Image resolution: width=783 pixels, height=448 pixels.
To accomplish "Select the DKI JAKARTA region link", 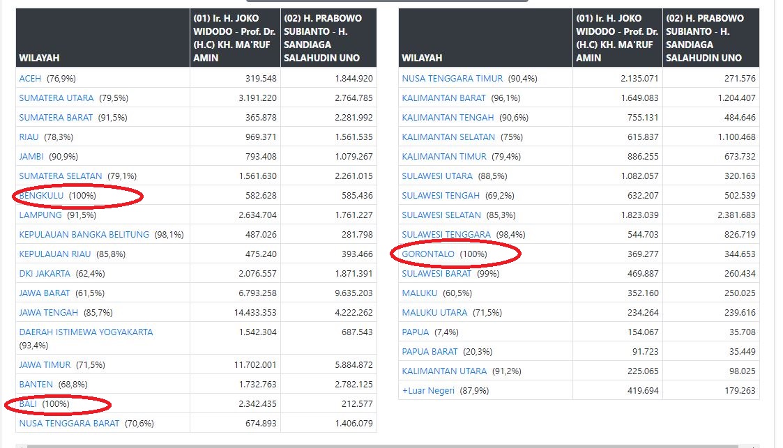I will pos(45,274).
